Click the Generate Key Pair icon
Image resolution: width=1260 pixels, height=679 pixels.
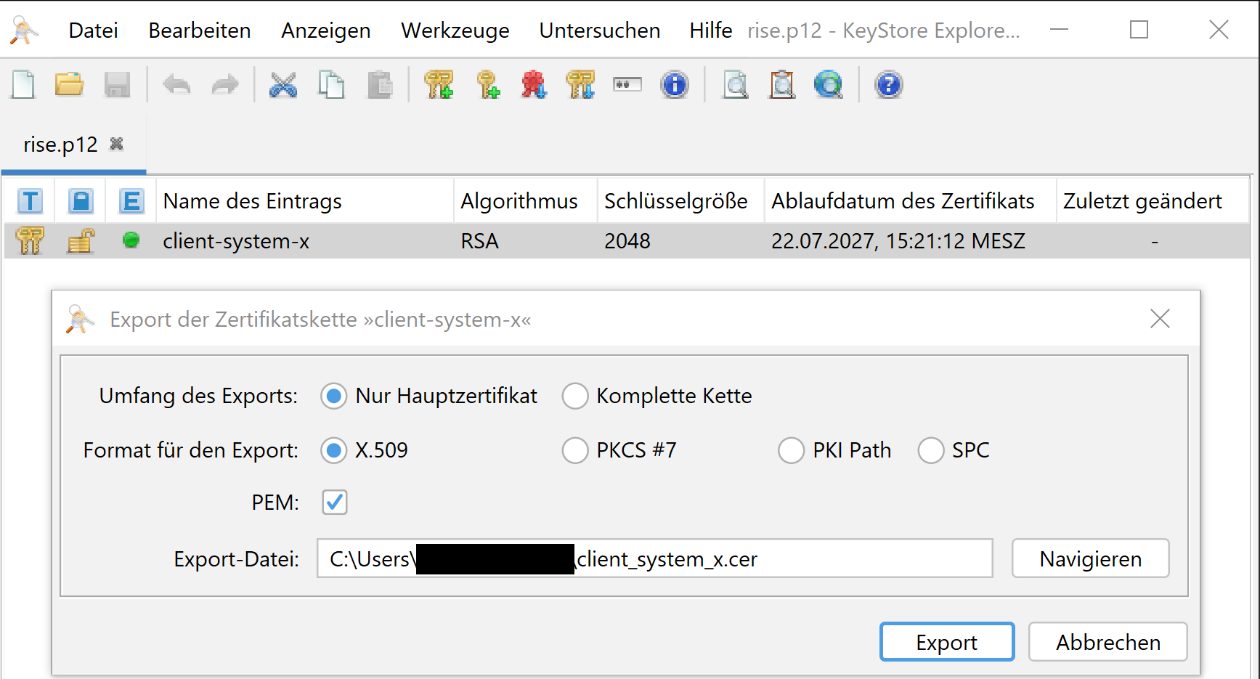pos(439,85)
